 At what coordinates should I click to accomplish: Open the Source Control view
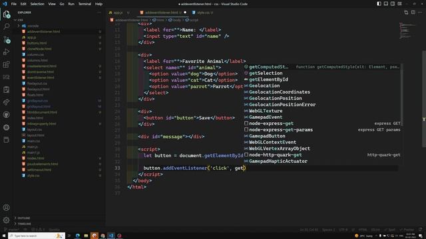click(x=6, y=40)
